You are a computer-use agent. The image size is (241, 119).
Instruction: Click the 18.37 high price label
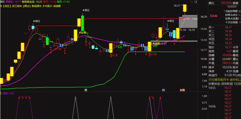177,5
